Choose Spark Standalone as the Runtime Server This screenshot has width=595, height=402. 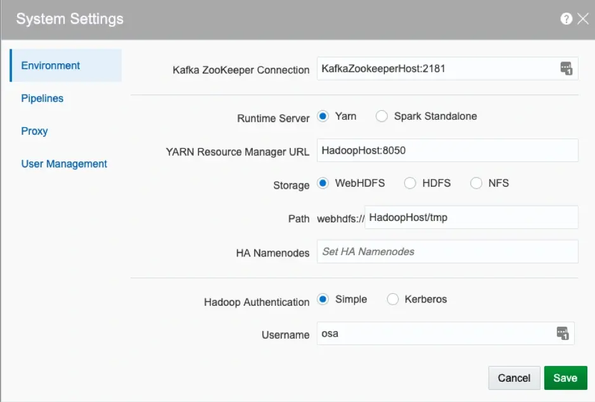tap(381, 116)
